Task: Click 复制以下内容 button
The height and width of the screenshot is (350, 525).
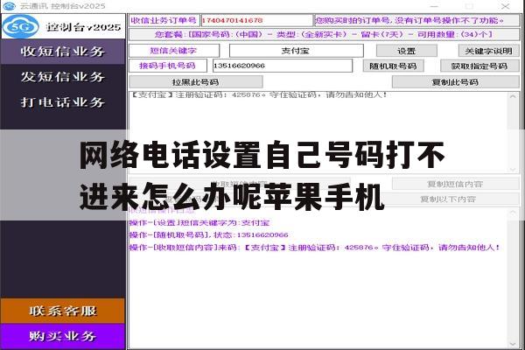Action: click(x=448, y=199)
